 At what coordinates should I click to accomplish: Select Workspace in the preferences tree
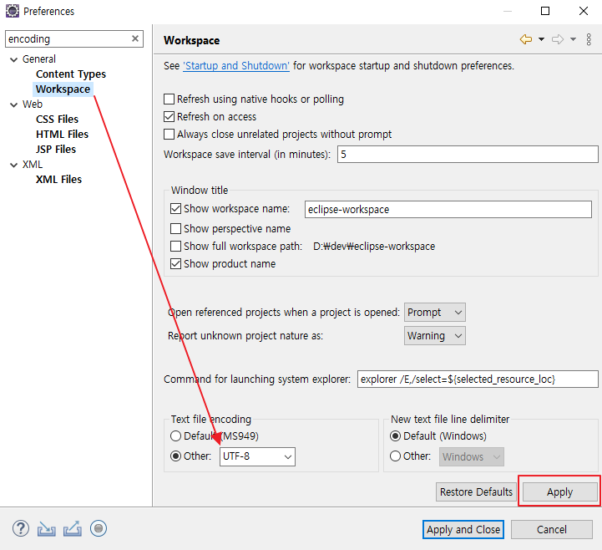click(x=63, y=89)
